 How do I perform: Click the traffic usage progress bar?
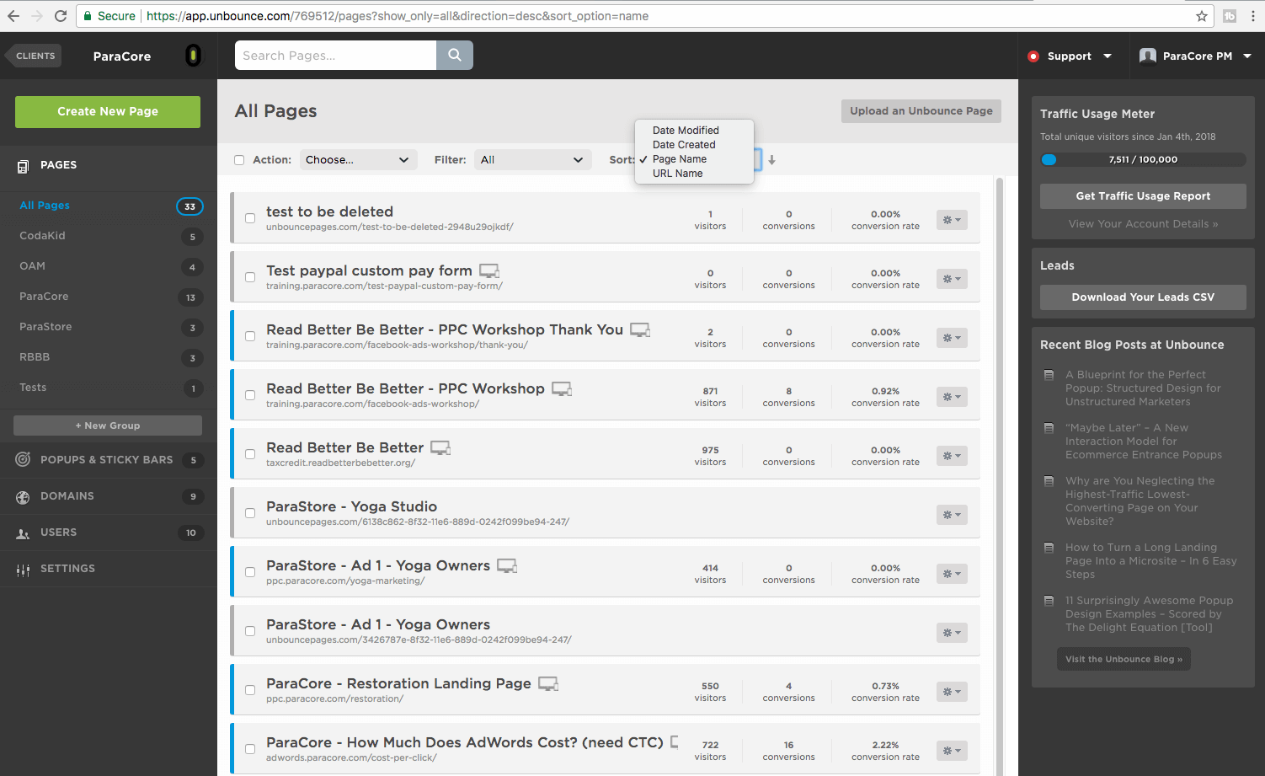[x=1143, y=159]
